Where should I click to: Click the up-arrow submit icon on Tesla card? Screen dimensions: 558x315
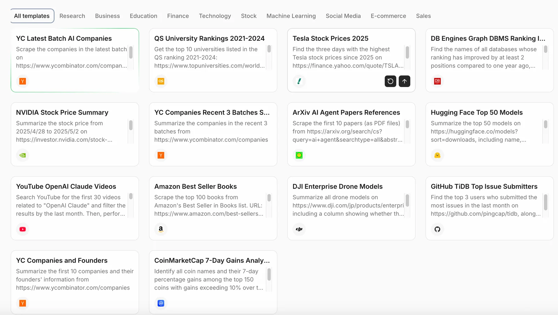[404, 81]
